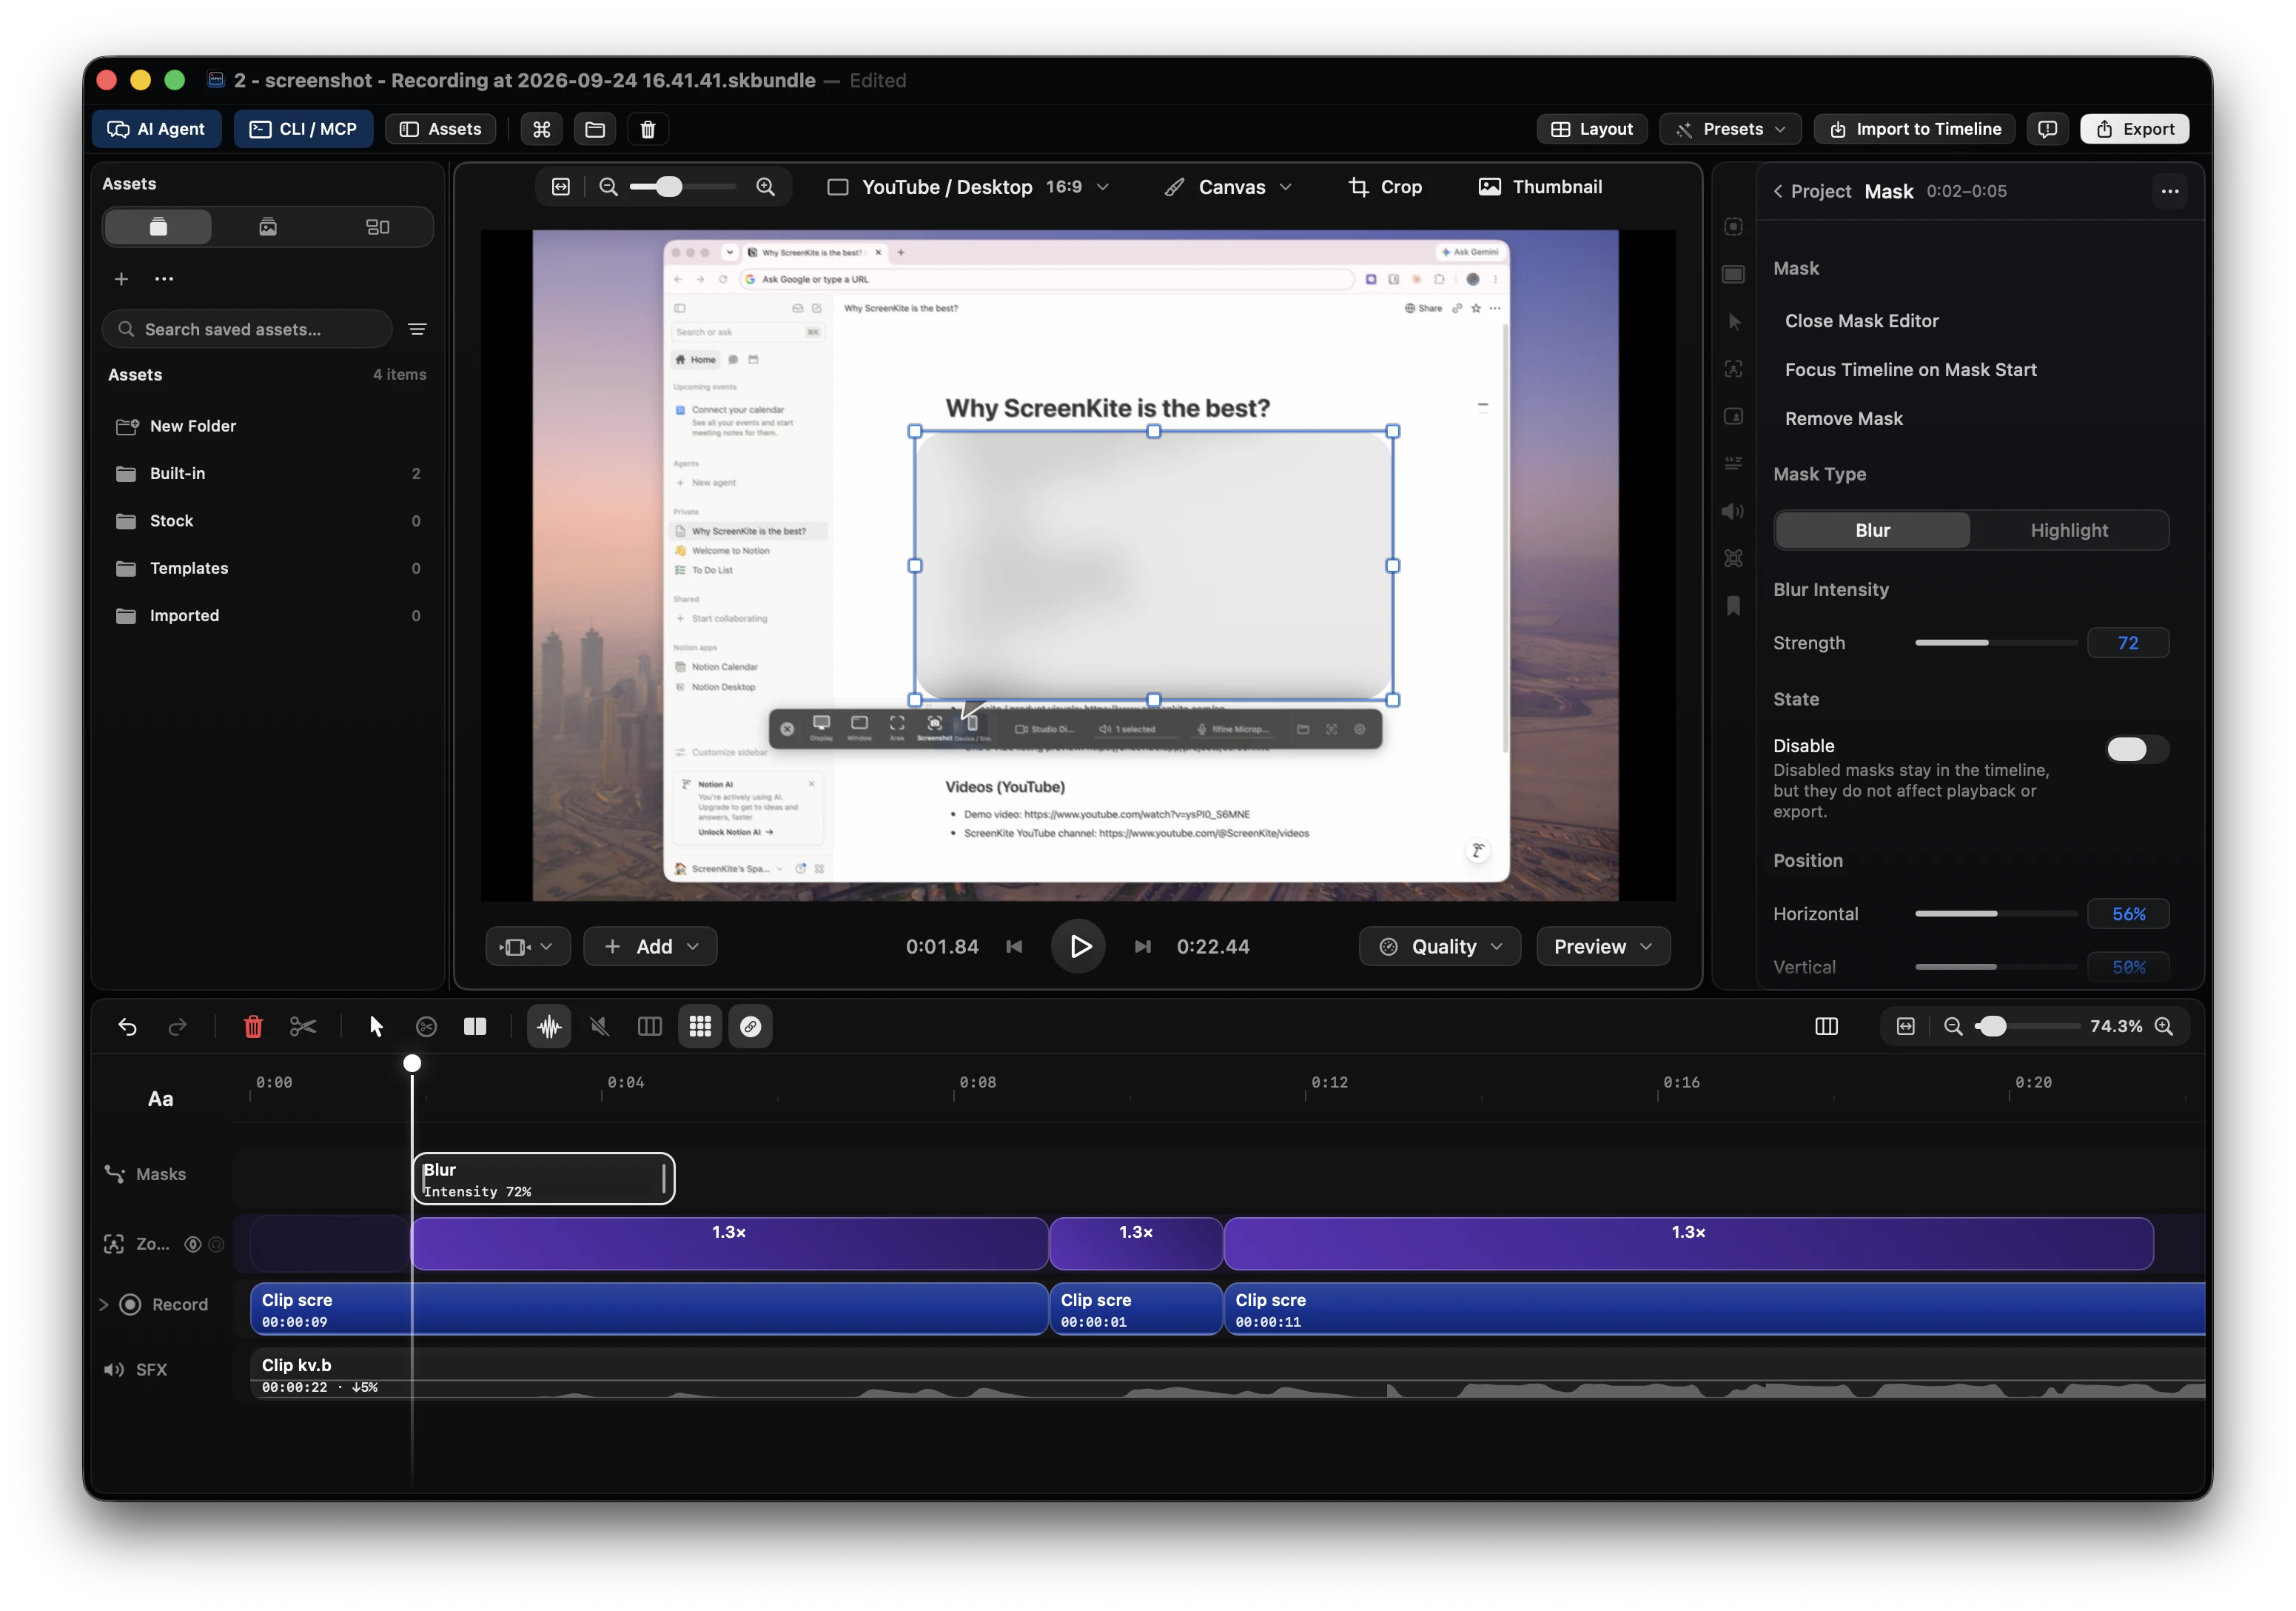Click the timeline zoom-in magnifier

pos(2163,1027)
